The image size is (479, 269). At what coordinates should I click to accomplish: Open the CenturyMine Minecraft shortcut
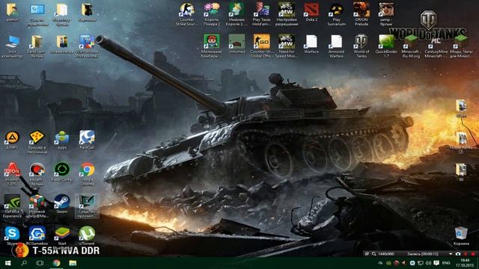[436, 46]
